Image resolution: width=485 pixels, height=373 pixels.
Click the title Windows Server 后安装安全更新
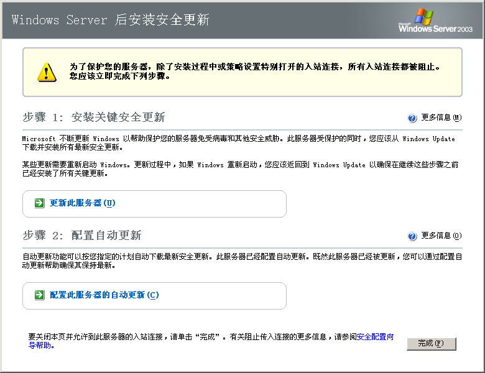[x=111, y=20]
